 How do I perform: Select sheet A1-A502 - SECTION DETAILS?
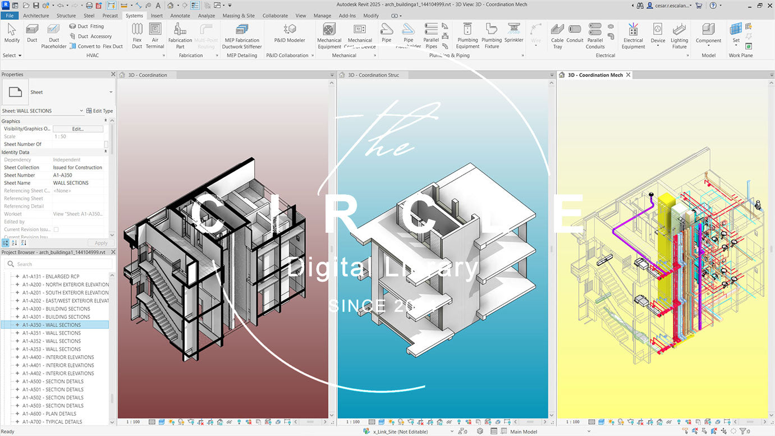53,398
